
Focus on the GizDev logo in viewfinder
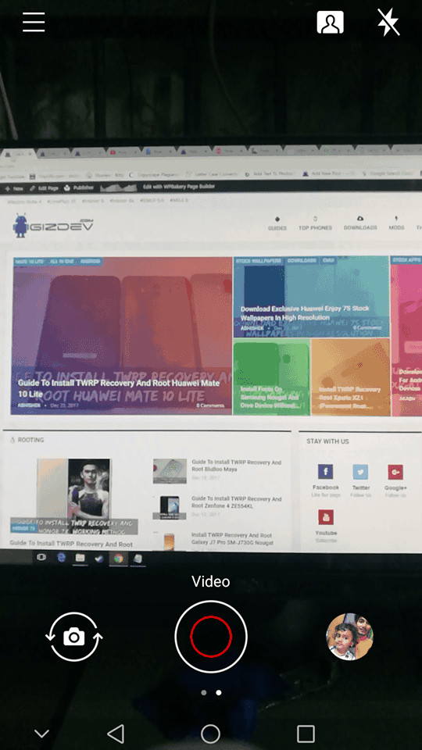(x=53, y=225)
